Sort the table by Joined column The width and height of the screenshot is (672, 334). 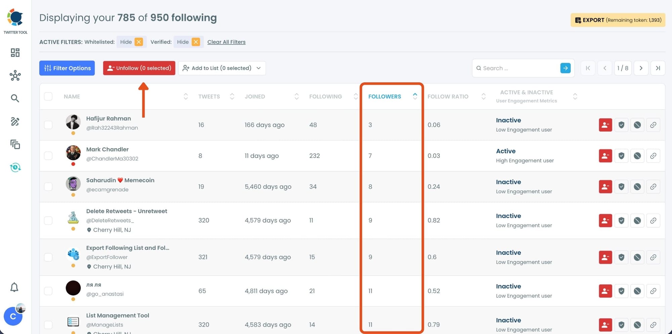click(296, 96)
